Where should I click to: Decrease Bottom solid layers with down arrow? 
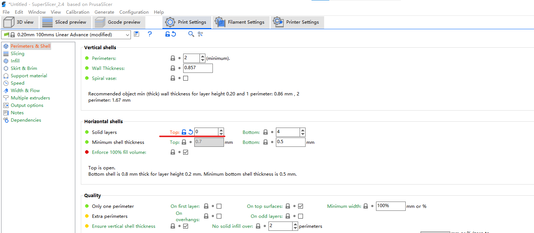(303, 134)
